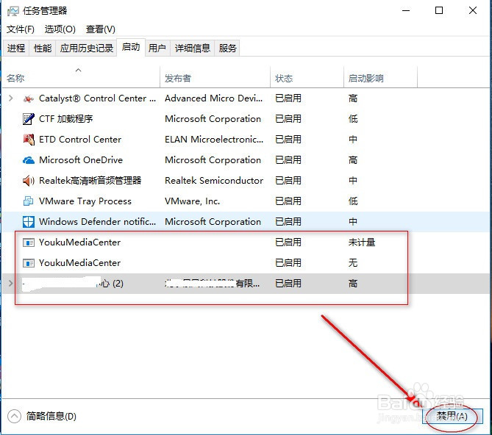Click publisher Realtek Semiconductor
The width and height of the screenshot is (492, 435).
pyautogui.click(x=214, y=181)
